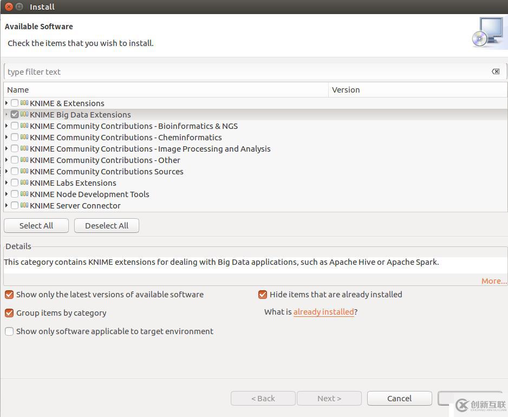Click the KNIME Labs Extensions category icon
508x417 pixels.
(x=24, y=183)
